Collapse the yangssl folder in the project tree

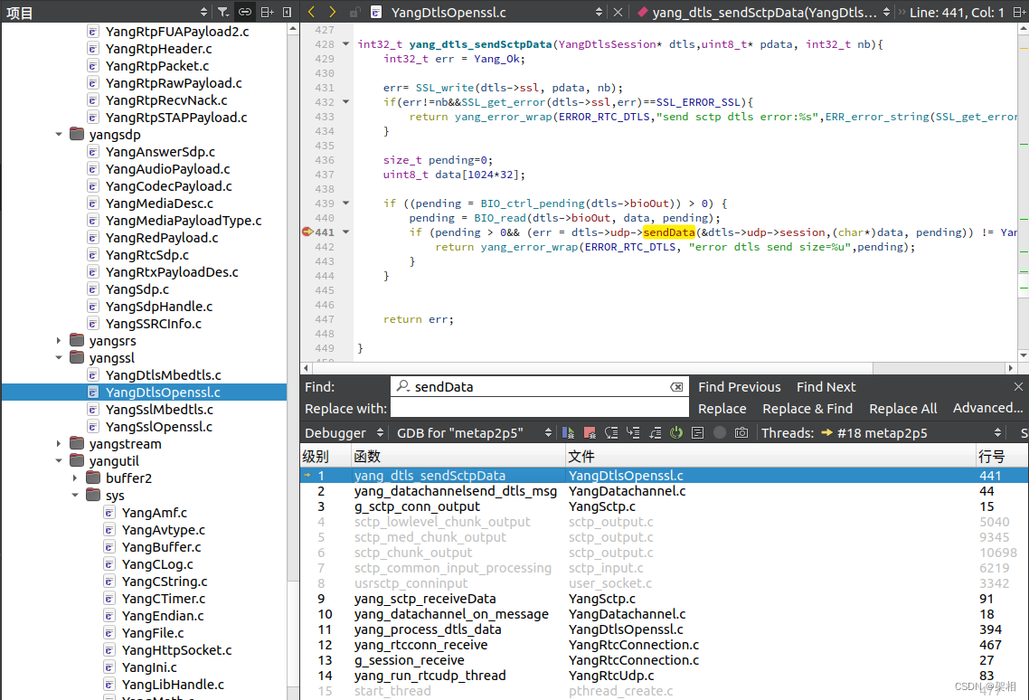tap(58, 357)
